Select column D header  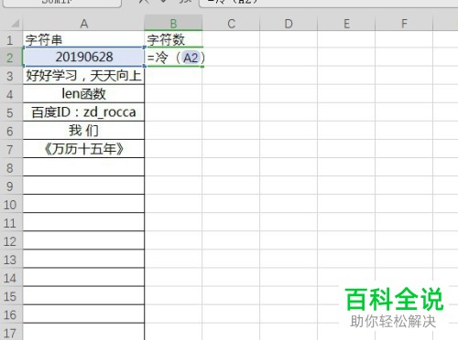pos(289,24)
